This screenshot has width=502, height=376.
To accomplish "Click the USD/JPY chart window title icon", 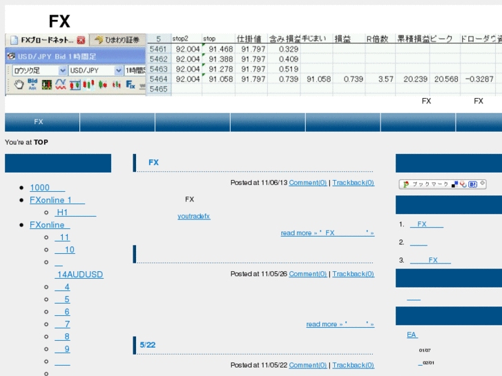I will click(x=11, y=57).
